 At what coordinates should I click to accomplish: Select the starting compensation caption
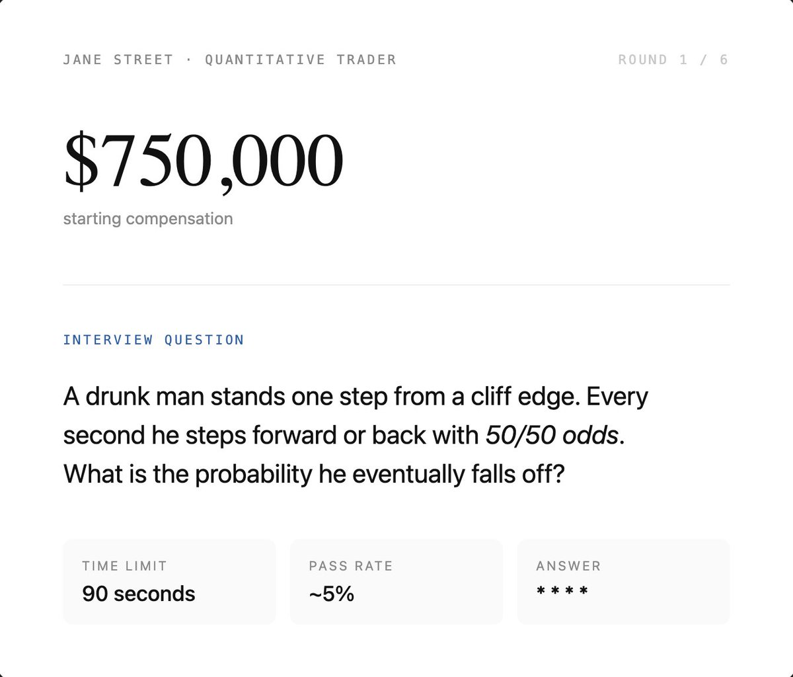coord(148,219)
